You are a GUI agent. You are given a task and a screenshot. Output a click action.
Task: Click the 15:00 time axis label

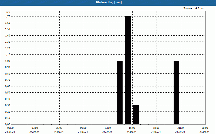point(132,128)
